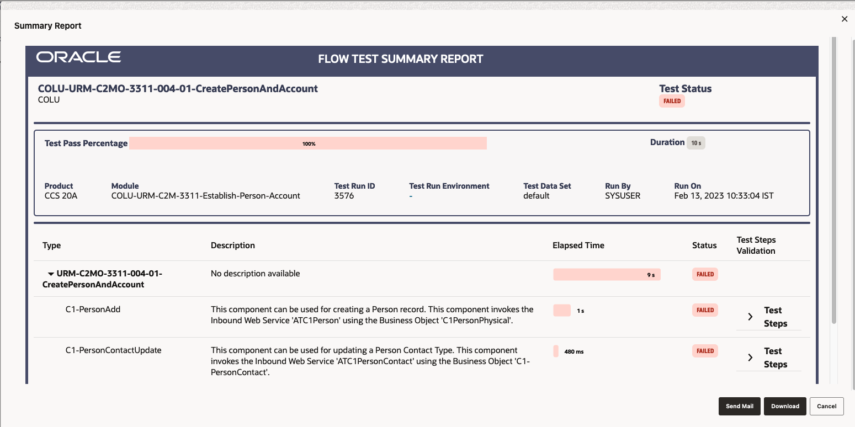Click the 480 ms elapsed time bar
Viewport: 855px width, 427px height.
pyautogui.click(x=555, y=351)
